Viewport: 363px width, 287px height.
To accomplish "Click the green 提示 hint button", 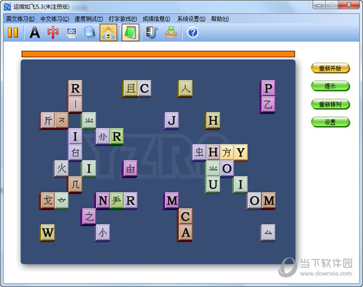I will [330, 86].
